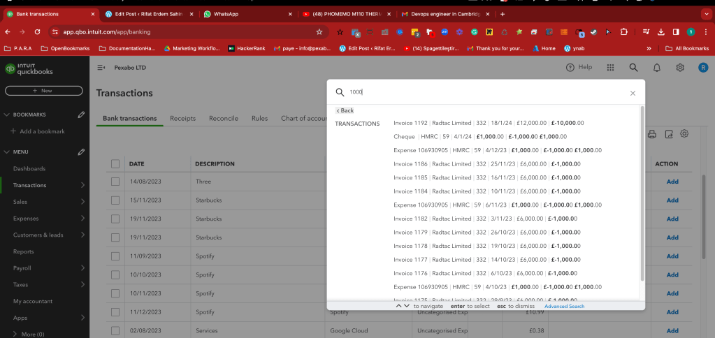Click the export icon above the table
The width and height of the screenshot is (715, 338).
(668, 134)
